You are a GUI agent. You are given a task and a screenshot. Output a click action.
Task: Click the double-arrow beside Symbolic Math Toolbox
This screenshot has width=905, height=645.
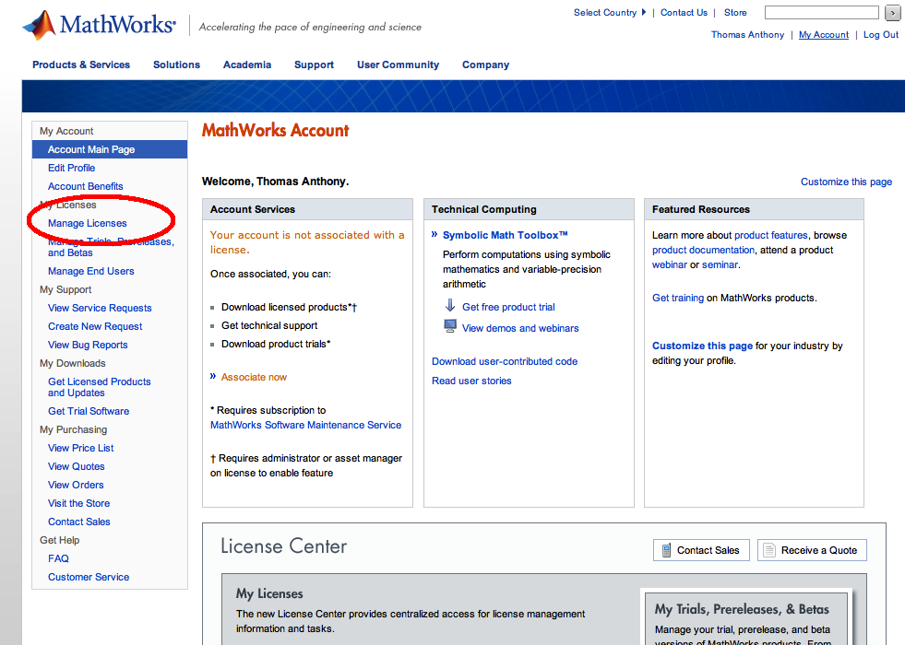click(435, 235)
